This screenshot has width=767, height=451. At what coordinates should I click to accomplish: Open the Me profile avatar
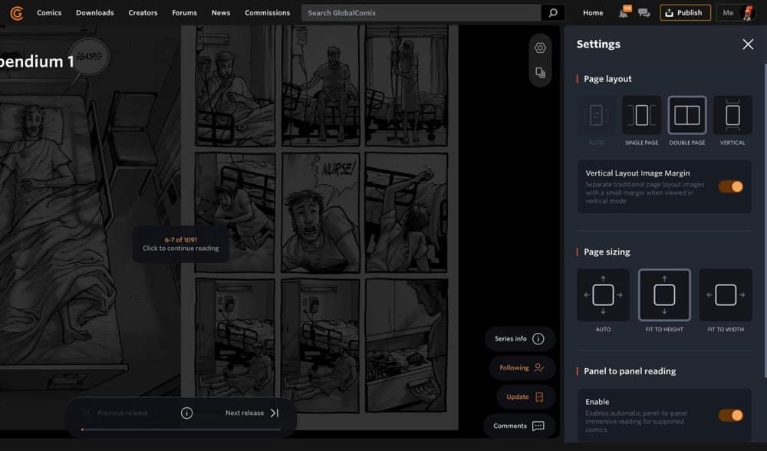click(747, 13)
